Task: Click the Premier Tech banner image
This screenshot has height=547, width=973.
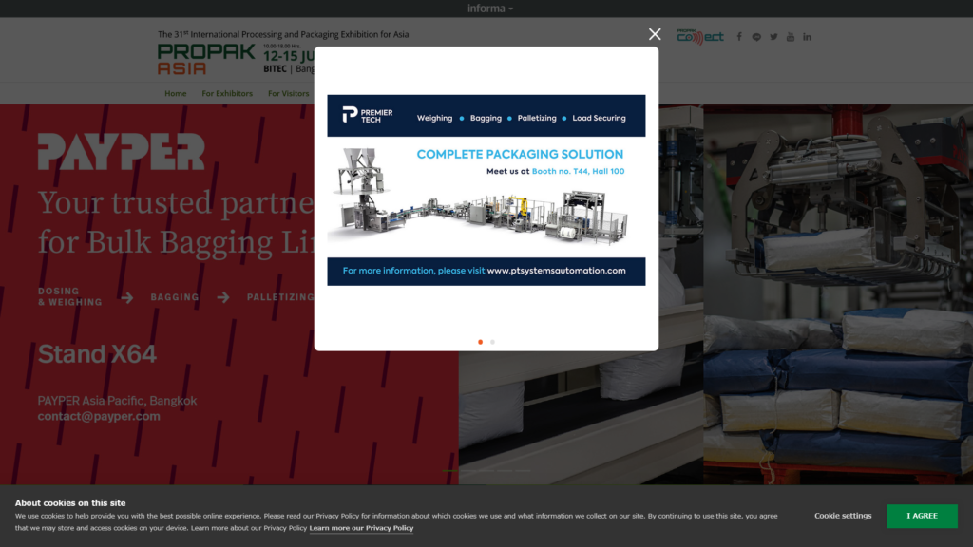Action: pyautogui.click(x=486, y=190)
